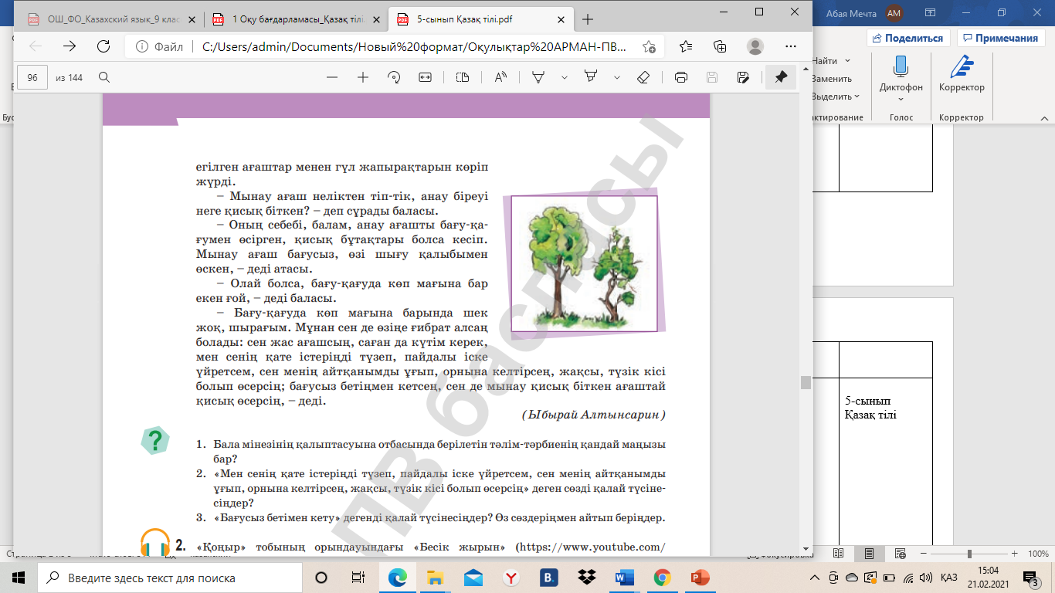The image size is (1055, 593).
Task: Expand the Draw pen options dropdown
Action: pos(565,77)
